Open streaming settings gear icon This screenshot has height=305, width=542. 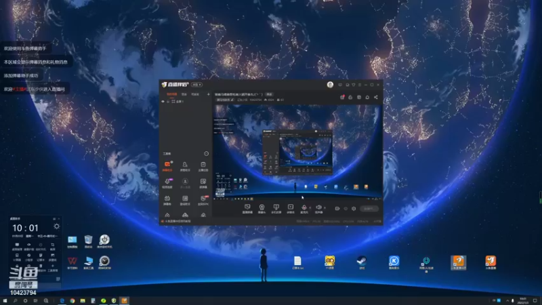coord(354,209)
